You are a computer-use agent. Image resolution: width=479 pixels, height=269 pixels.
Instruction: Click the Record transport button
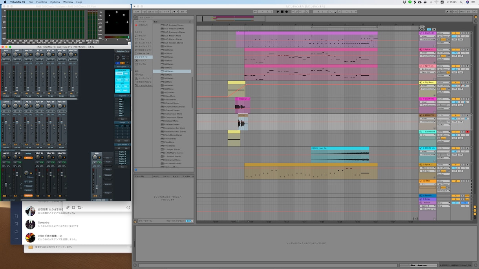[287, 12]
